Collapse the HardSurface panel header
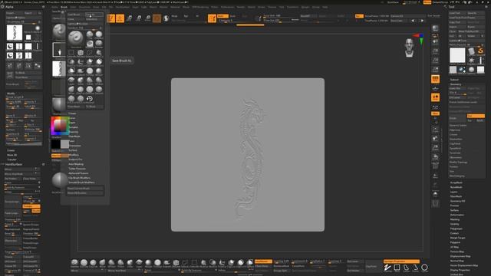The height and width of the screenshot is (276, 491). coord(14,164)
